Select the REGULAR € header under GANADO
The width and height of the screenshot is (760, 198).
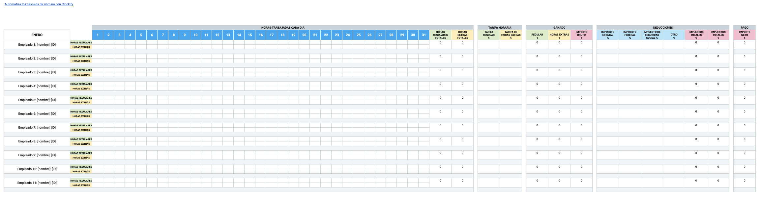click(x=537, y=35)
